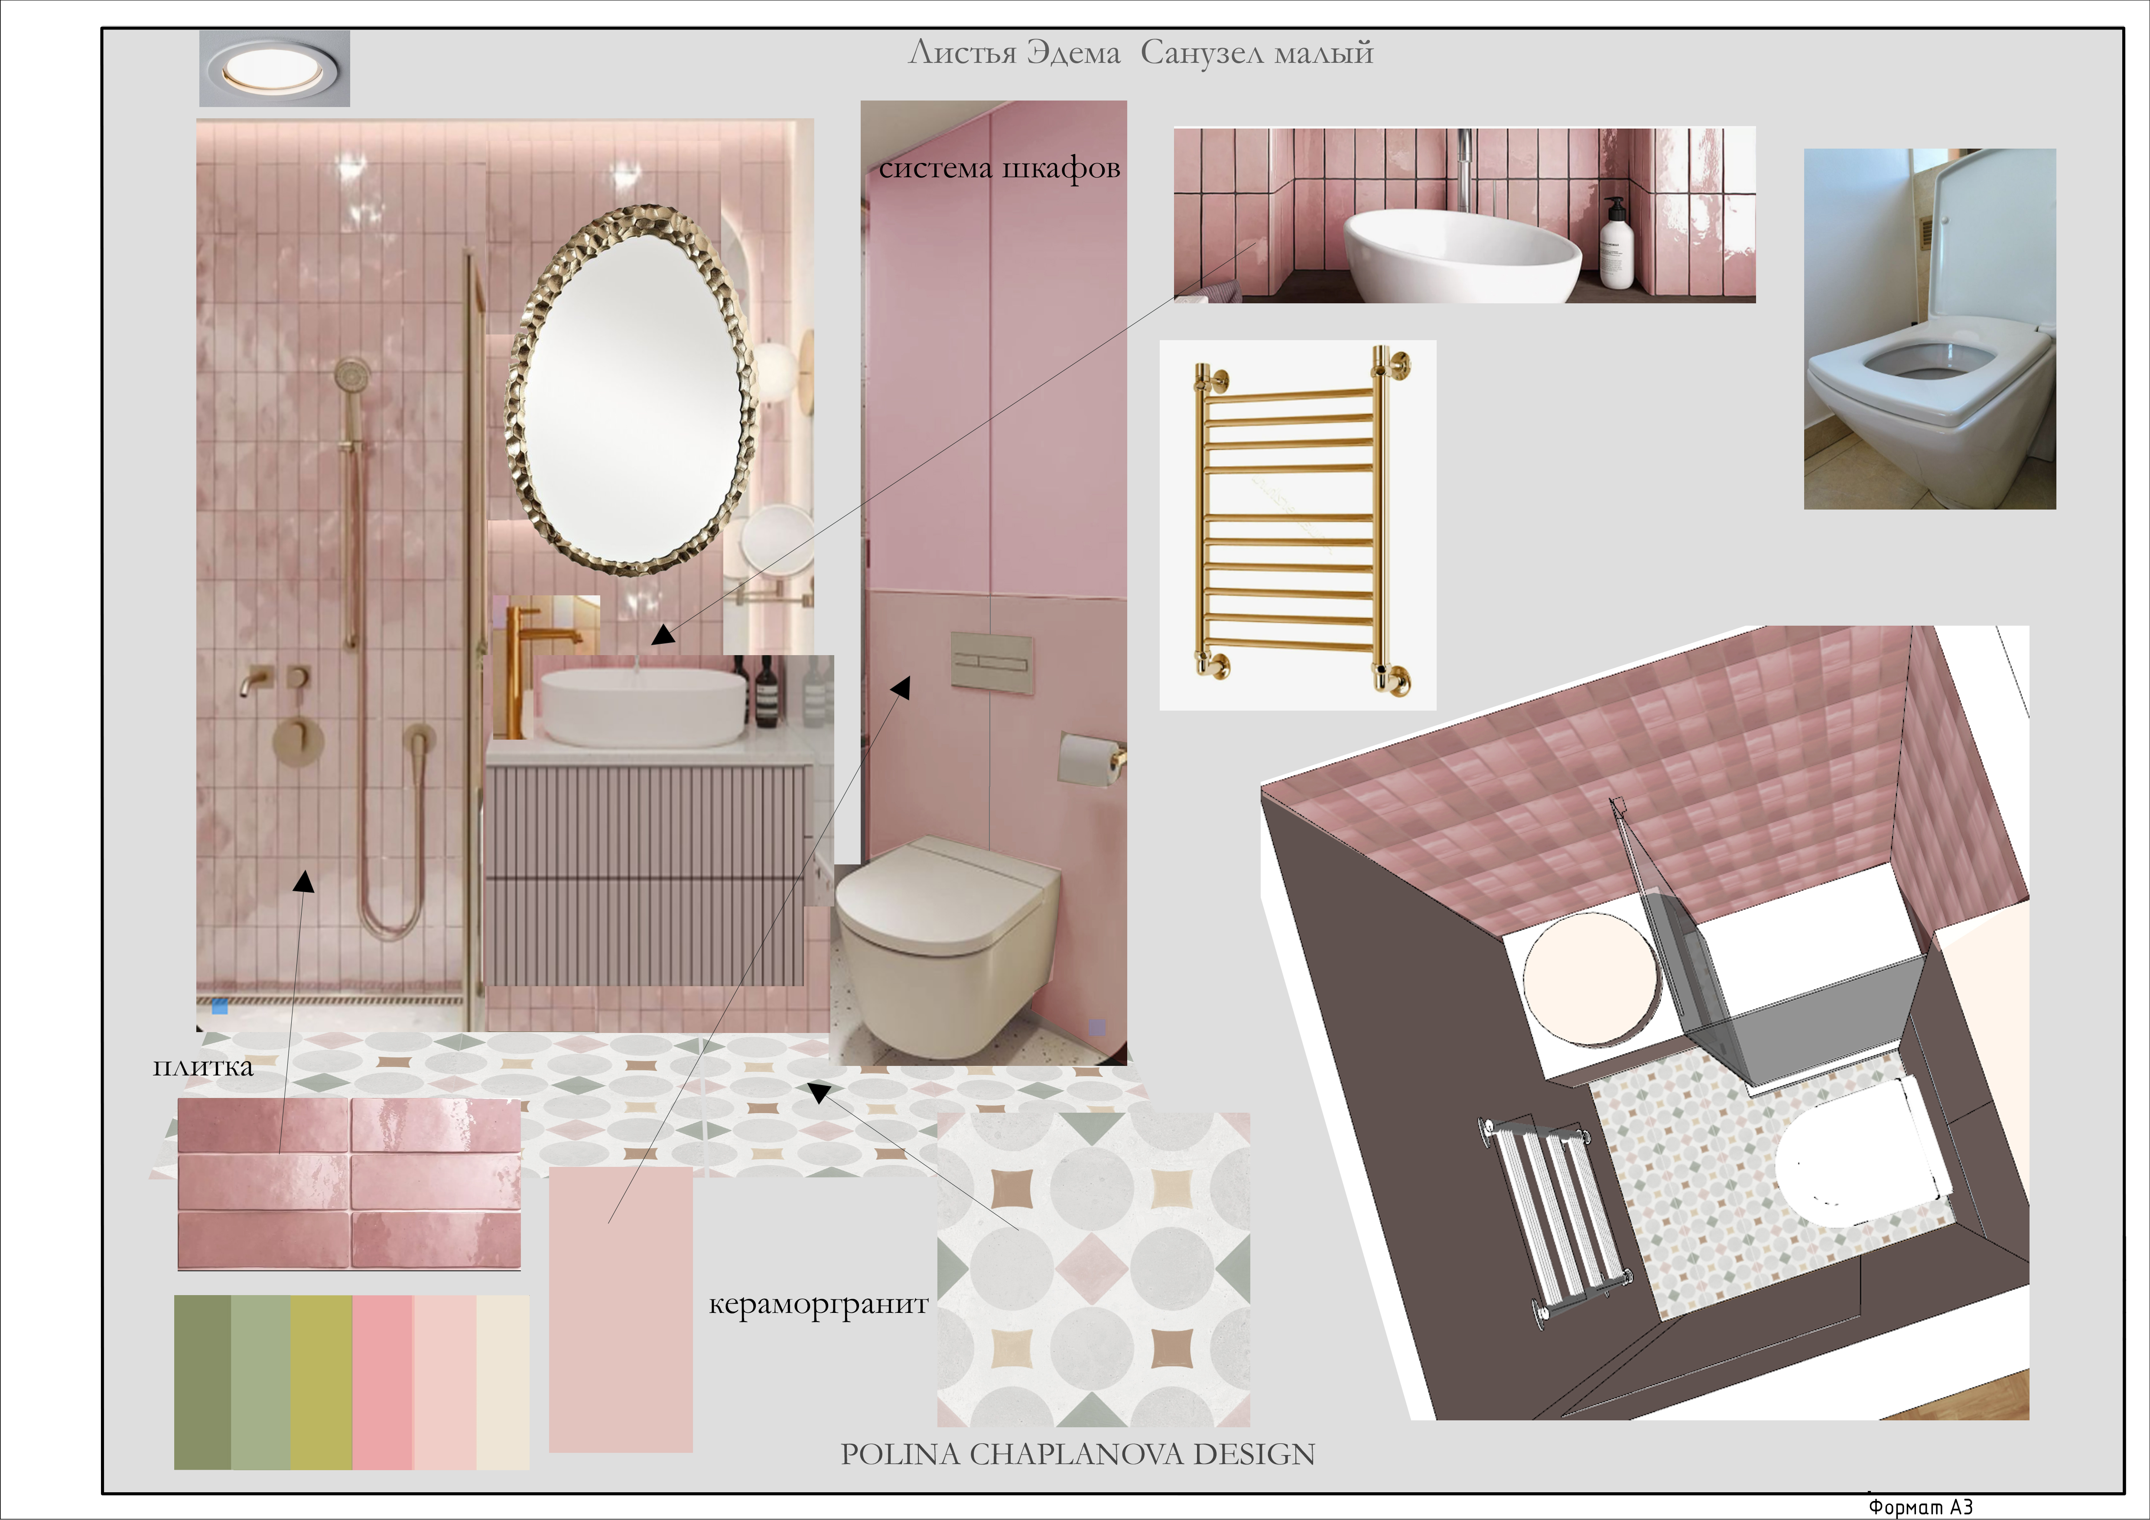Select the title 'Листья Эдема Санузел малый'
Image resolution: width=2150 pixels, height=1520 pixels.
click(1141, 52)
